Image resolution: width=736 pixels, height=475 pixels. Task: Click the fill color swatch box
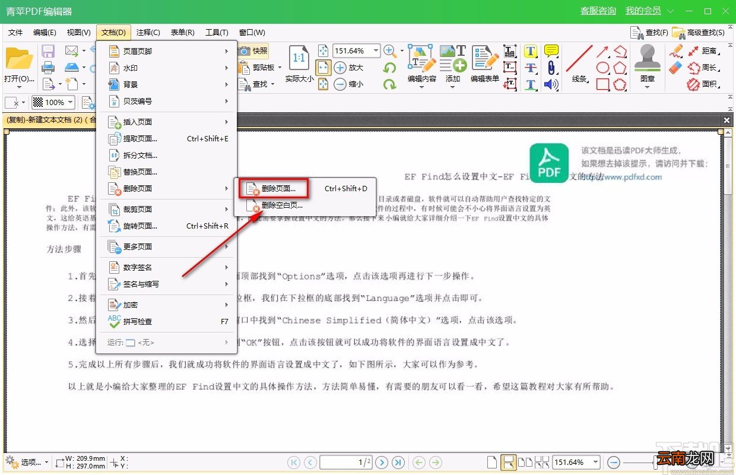point(12,102)
